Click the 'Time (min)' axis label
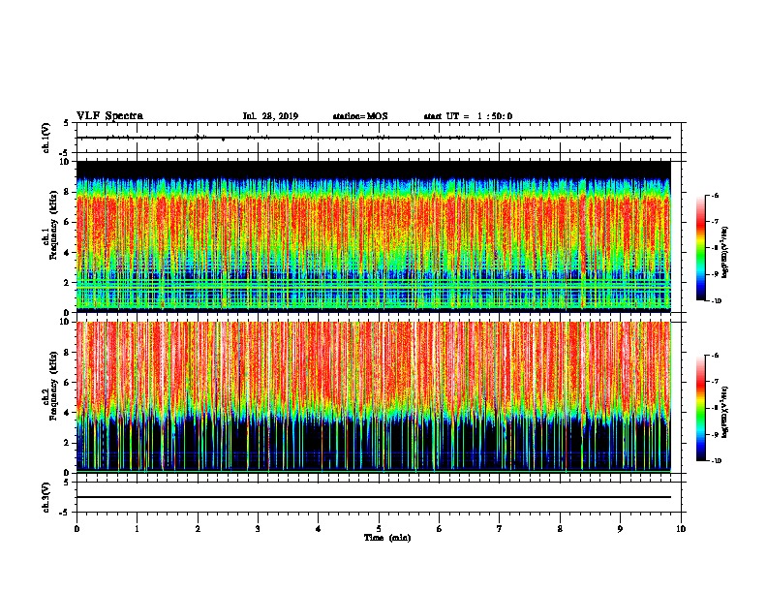Screen dimensions: 767x593 (x=387, y=538)
